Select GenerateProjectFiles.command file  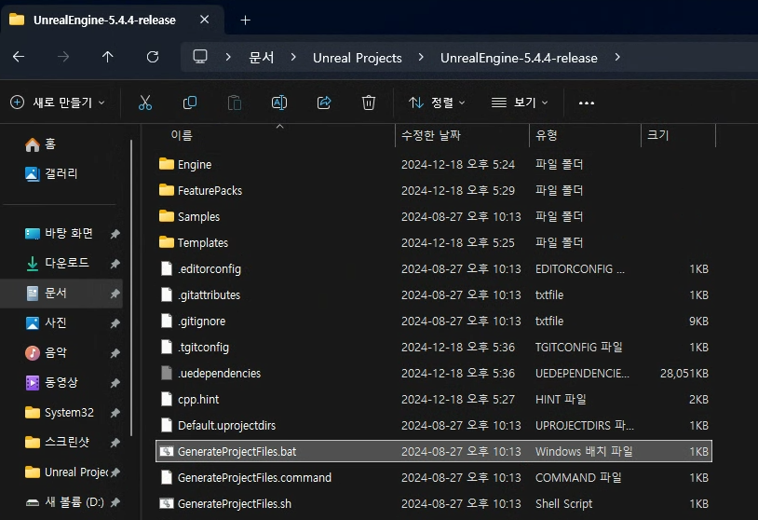434,478
